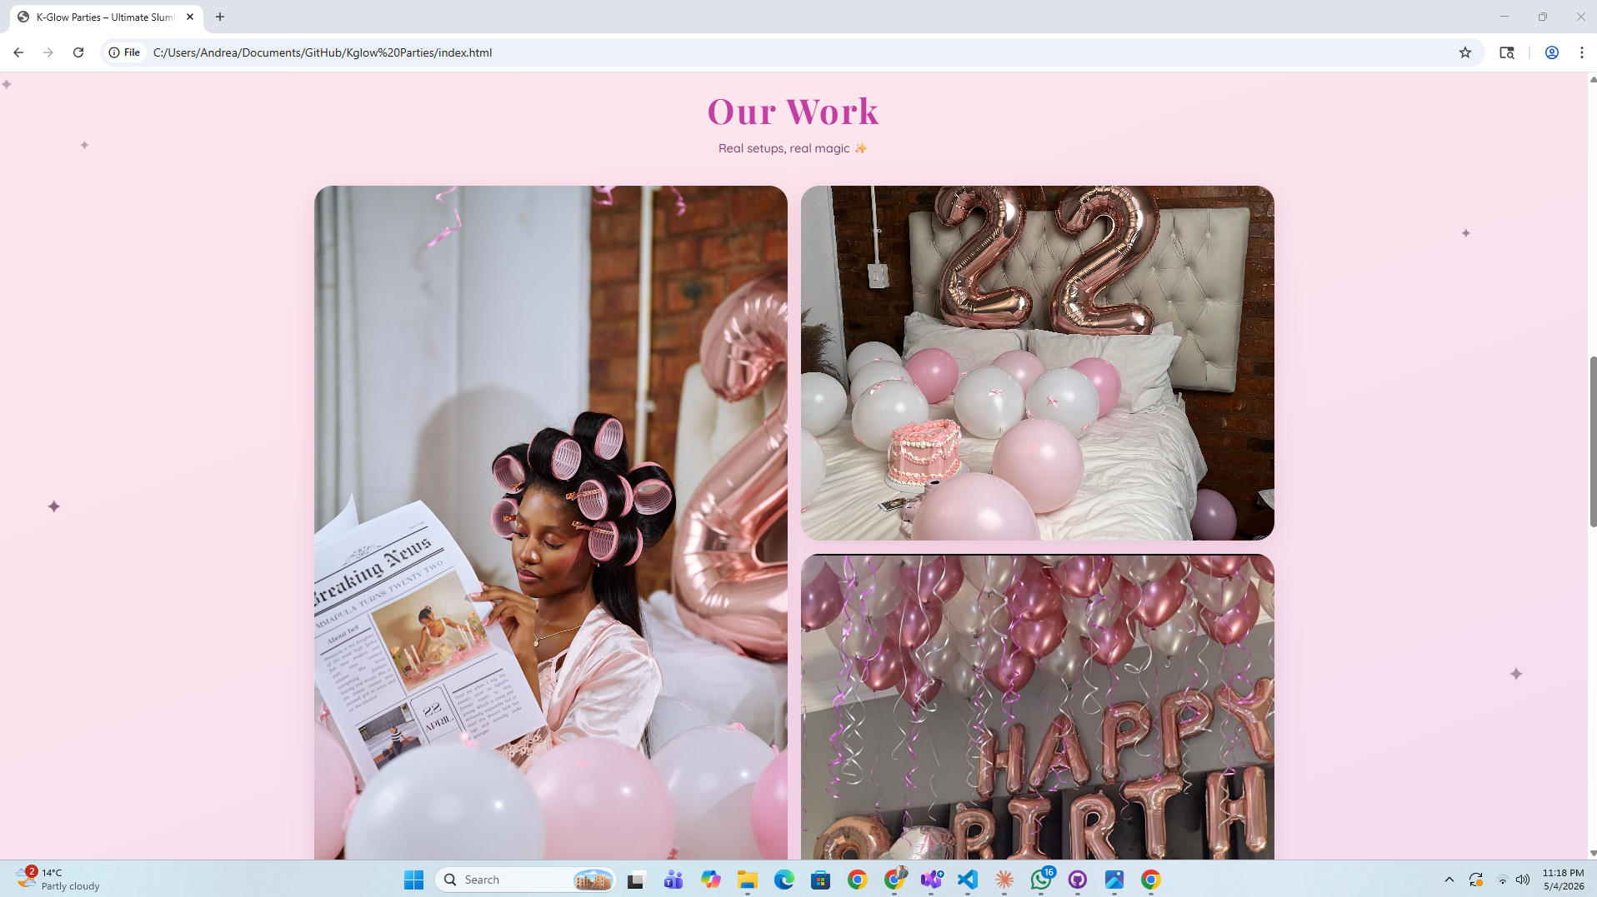Go back to the previous page
Image resolution: width=1597 pixels, height=897 pixels.
click(x=18, y=52)
